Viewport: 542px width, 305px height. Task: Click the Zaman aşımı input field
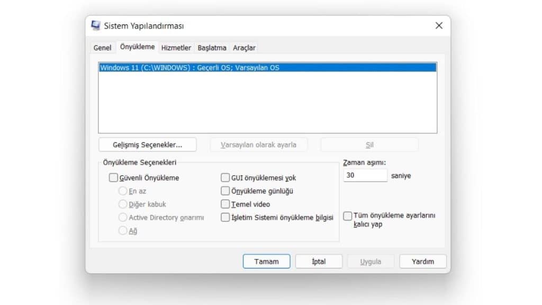[x=365, y=175]
